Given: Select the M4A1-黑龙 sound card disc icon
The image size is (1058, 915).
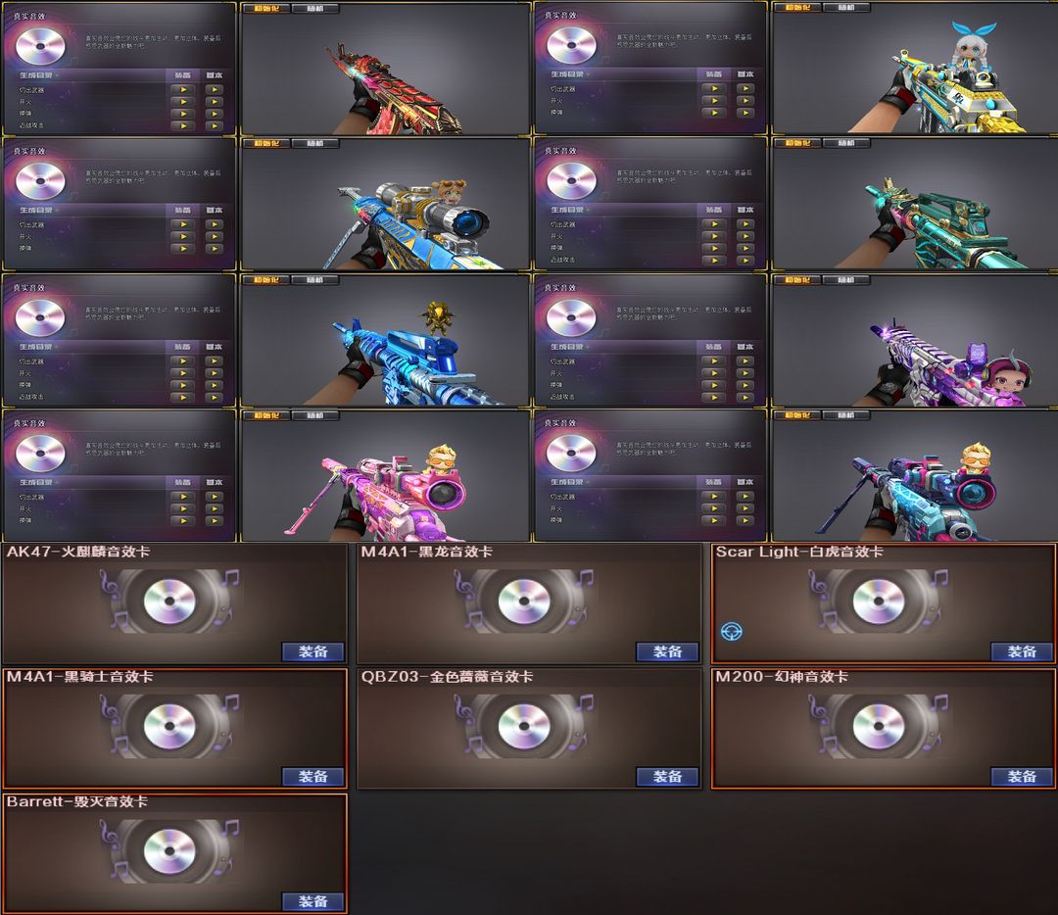Looking at the screenshot, I should pyautogui.click(x=524, y=601).
